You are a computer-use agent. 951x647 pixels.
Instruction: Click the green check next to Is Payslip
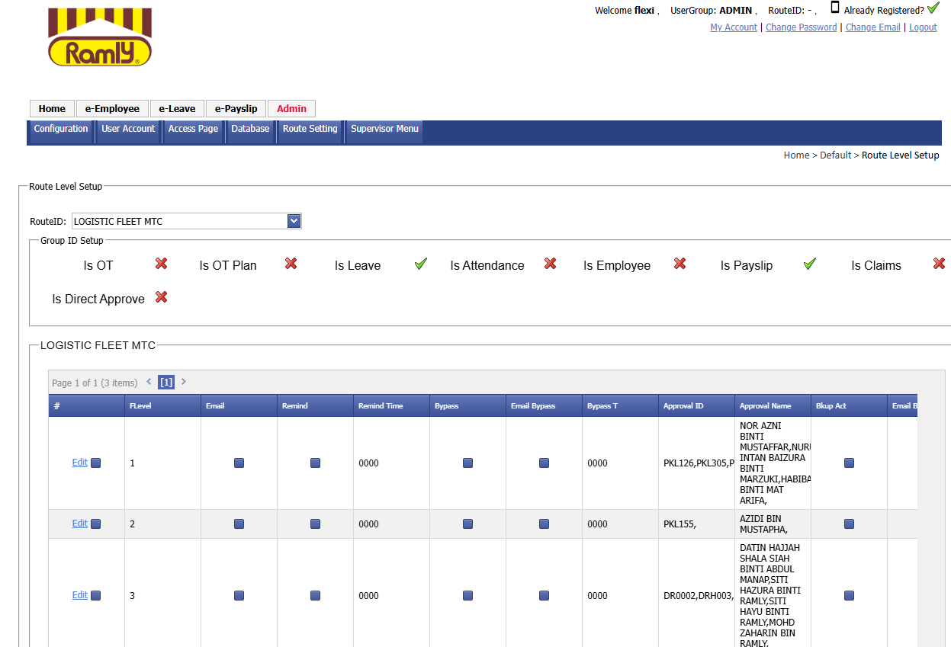click(x=810, y=264)
